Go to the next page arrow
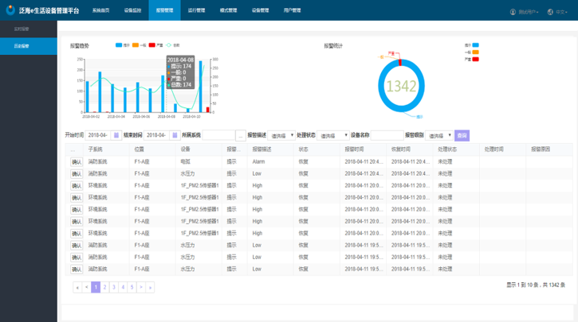Screen dimensions: 578x322 click(141, 287)
